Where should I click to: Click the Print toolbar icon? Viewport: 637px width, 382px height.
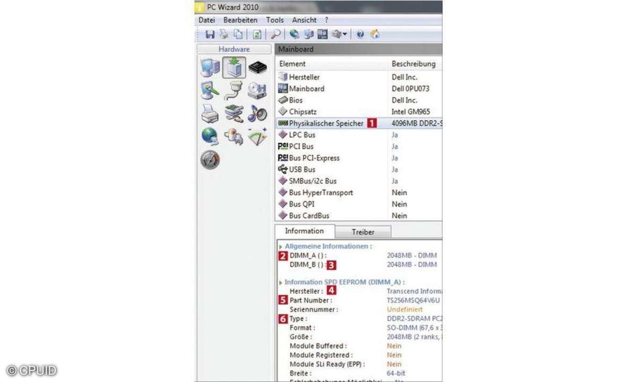coord(224,34)
